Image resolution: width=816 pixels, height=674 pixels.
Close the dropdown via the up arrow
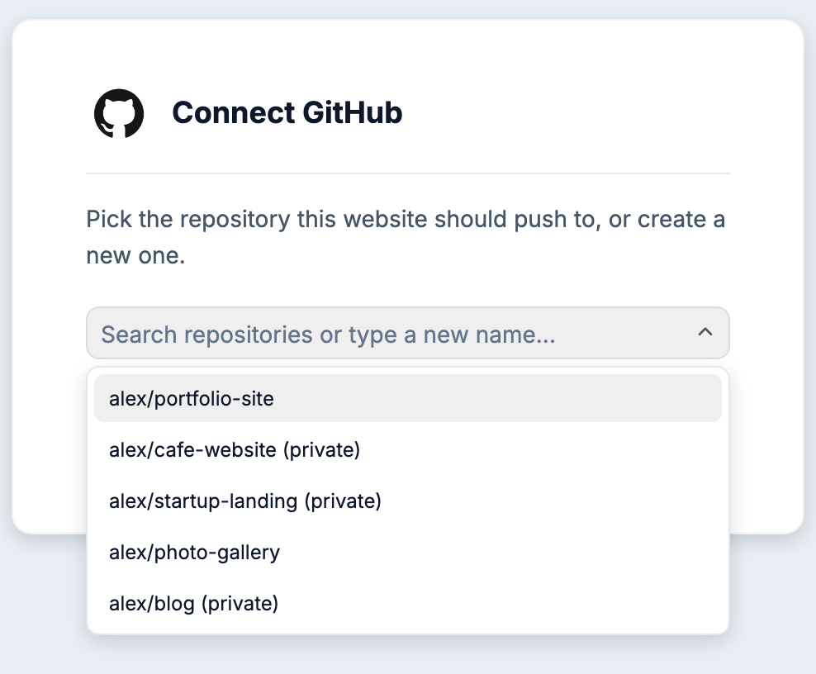click(705, 332)
